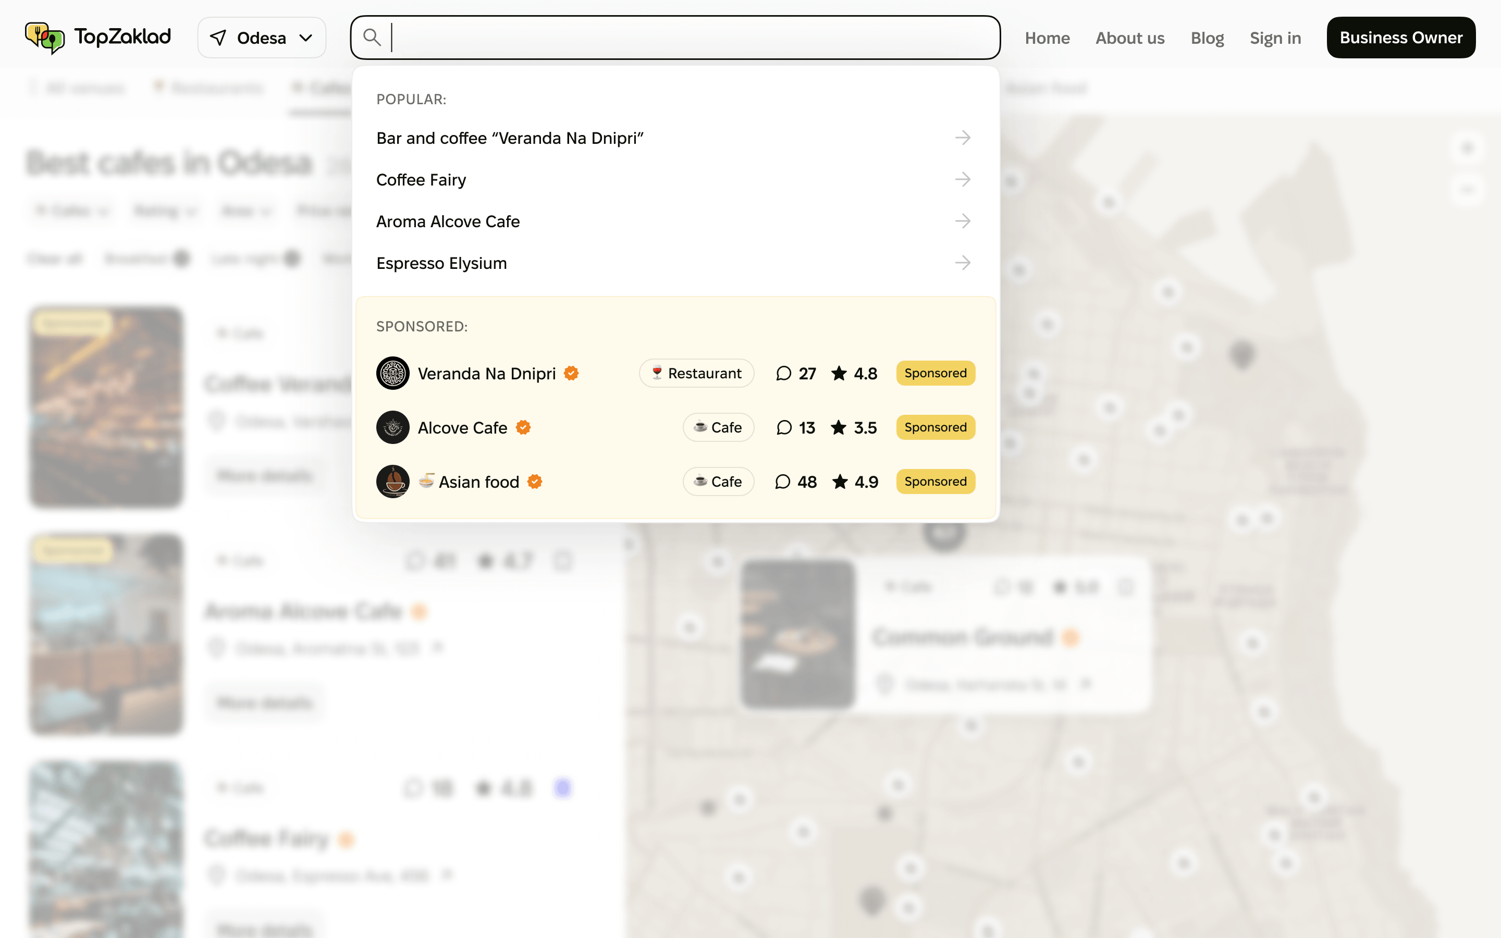Click the TopZaklad logo
The height and width of the screenshot is (938, 1501).
[97, 37]
